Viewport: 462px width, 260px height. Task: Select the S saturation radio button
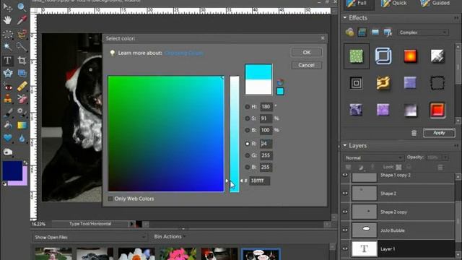(x=247, y=118)
